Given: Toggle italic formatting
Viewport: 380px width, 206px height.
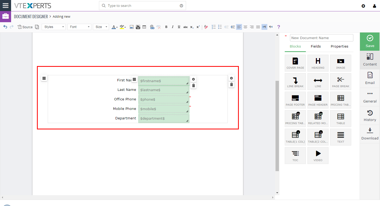Looking at the screenshot, I should (x=173, y=27).
